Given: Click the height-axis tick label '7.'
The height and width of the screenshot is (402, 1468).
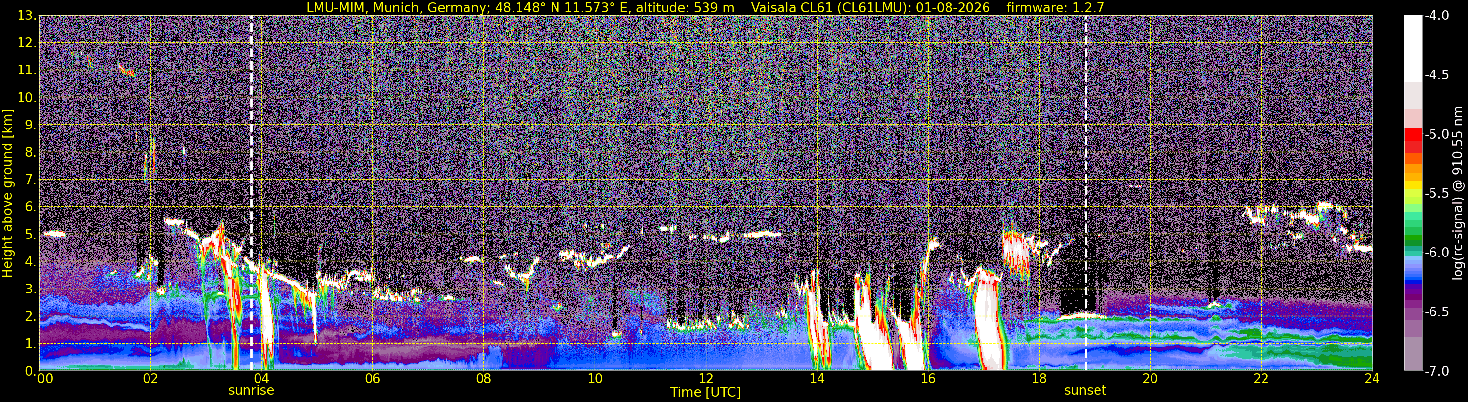Looking at the screenshot, I should point(30,180).
